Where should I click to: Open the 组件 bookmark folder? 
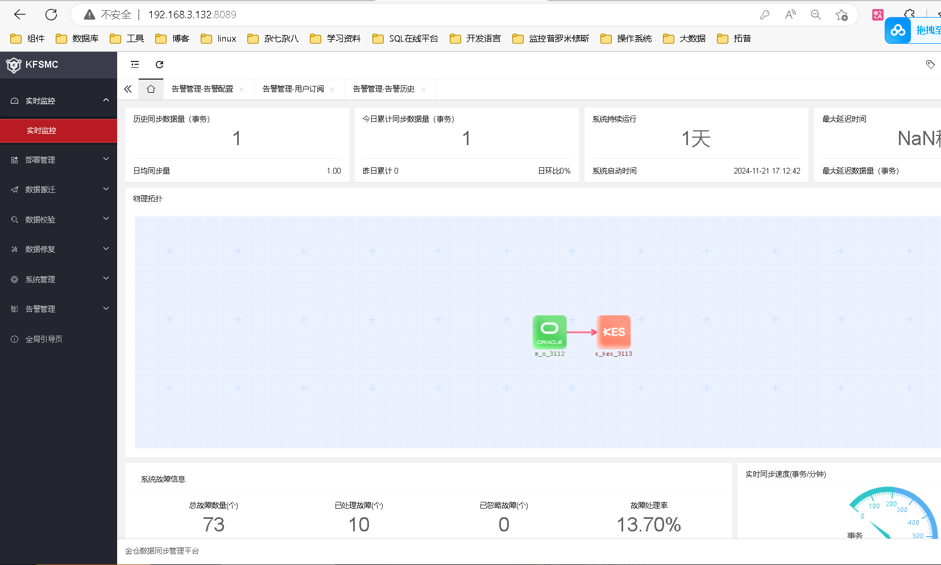point(27,39)
